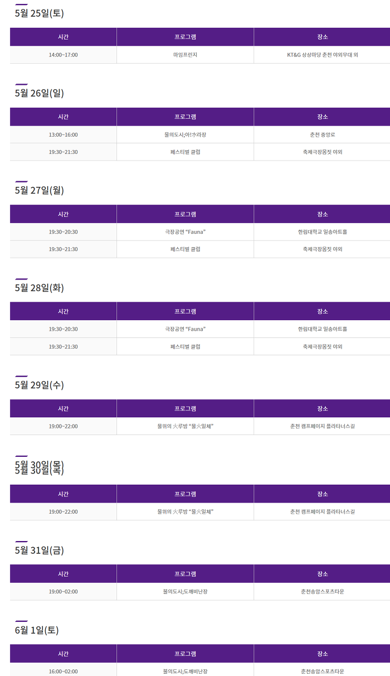Click 축제극장몸짓 야외 in the 5월 28일 table
The image size is (390, 676).
click(322, 346)
